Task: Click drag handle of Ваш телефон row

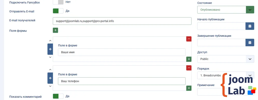Action: (x=50, y=78)
